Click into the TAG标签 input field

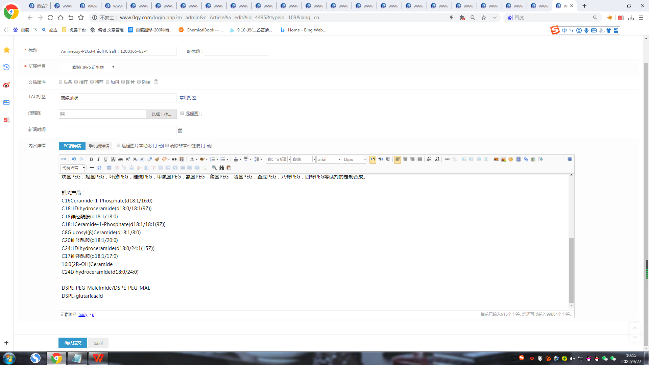(x=117, y=98)
